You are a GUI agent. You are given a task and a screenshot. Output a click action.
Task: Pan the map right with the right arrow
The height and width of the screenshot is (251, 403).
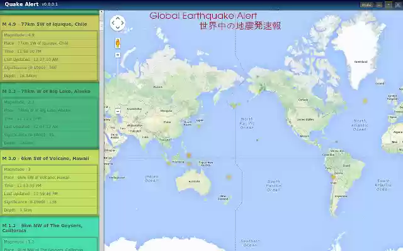pos(123,23)
